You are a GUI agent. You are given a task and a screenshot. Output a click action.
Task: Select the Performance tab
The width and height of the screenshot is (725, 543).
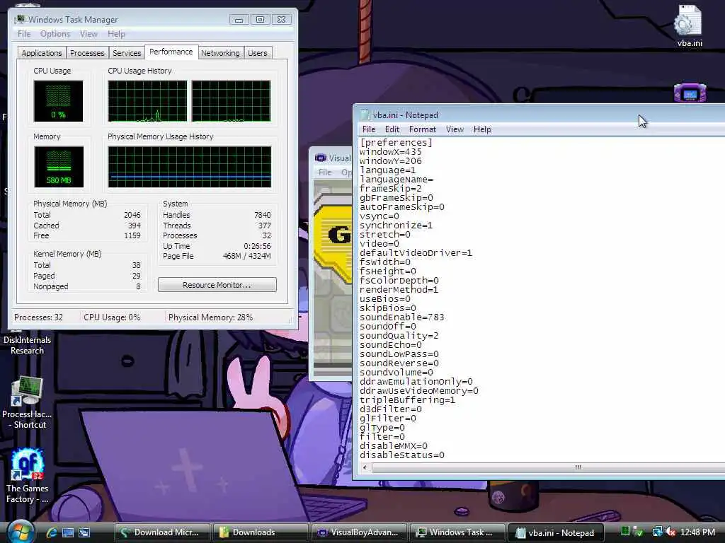click(x=171, y=52)
